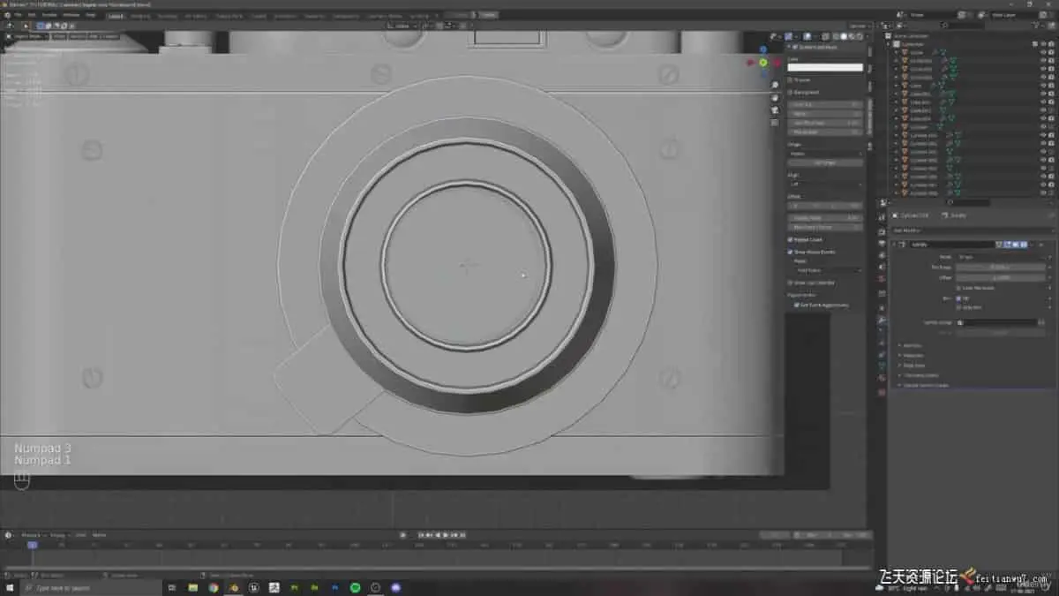This screenshot has width=1059, height=596.
Task: Open the World properties tab
Action: pos(882,278)
